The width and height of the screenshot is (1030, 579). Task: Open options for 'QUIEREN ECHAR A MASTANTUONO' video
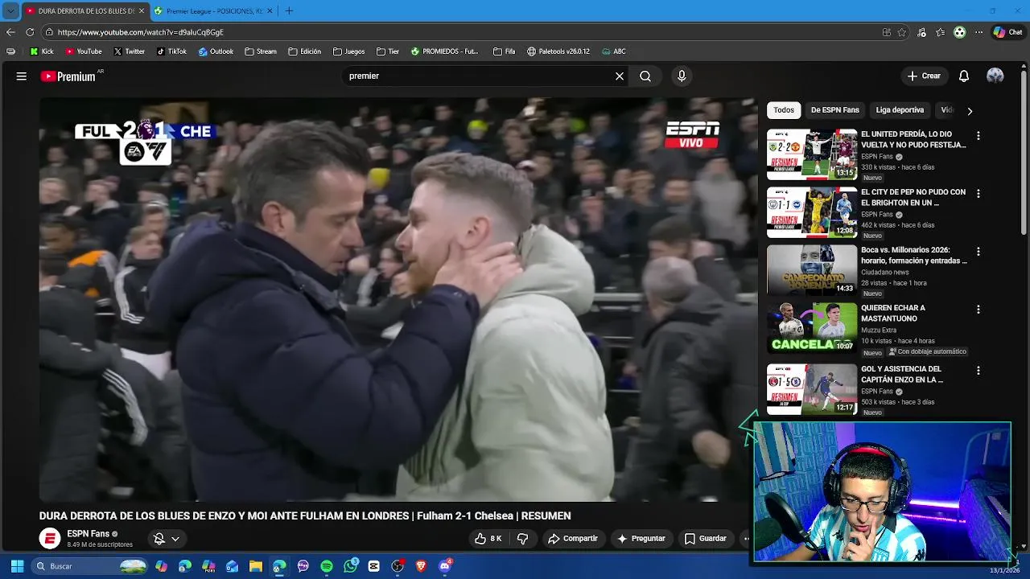(x=978, y=310)
